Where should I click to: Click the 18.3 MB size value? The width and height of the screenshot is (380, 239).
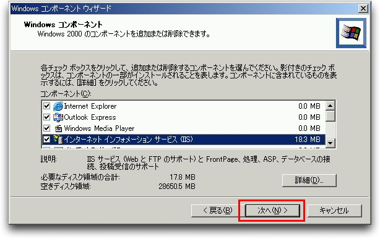pos(308,140)
